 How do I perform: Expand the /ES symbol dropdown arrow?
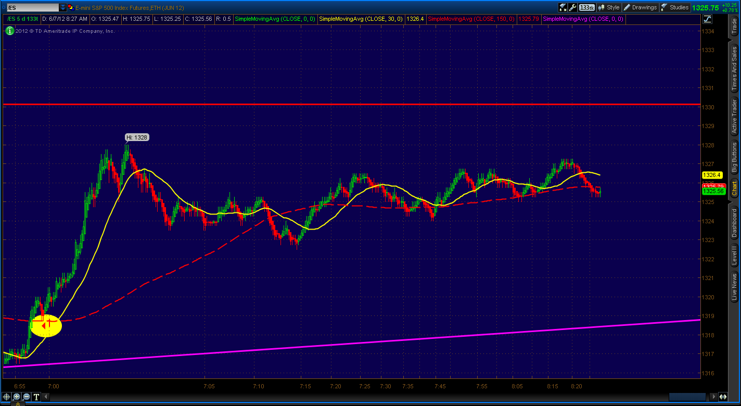click(63, 8)
